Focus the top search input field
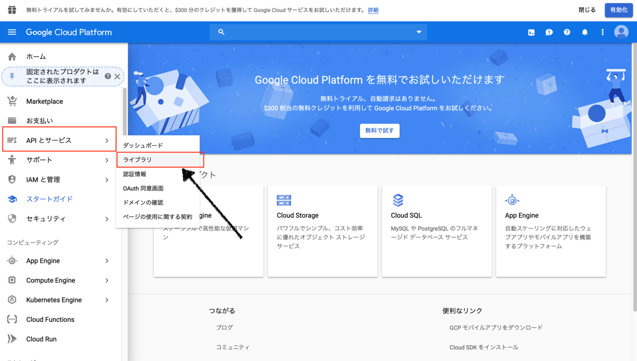The image size is (637, 361). (318, 32)
